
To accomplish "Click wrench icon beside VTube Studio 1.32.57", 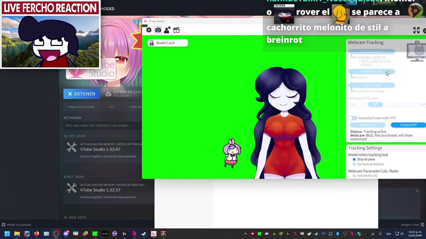I will [72, 188].
